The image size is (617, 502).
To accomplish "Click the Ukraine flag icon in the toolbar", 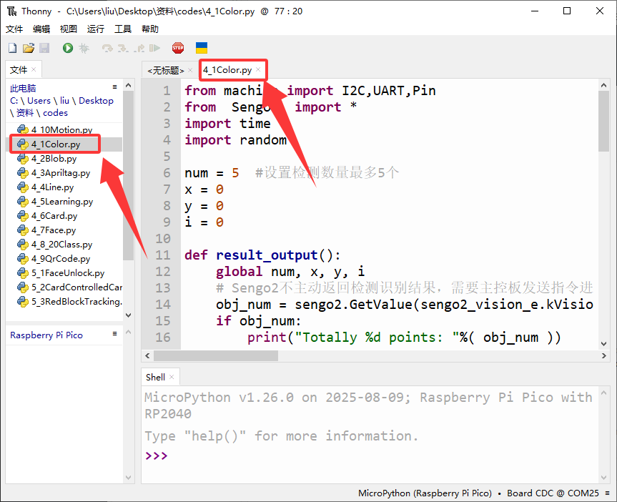I will pos(202,48).
